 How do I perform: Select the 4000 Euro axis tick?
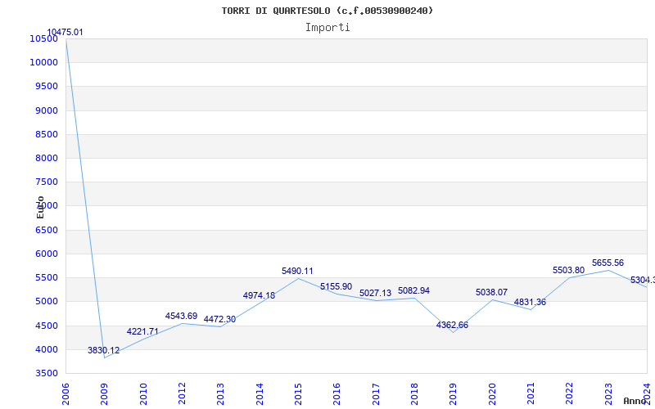(47, 350)
